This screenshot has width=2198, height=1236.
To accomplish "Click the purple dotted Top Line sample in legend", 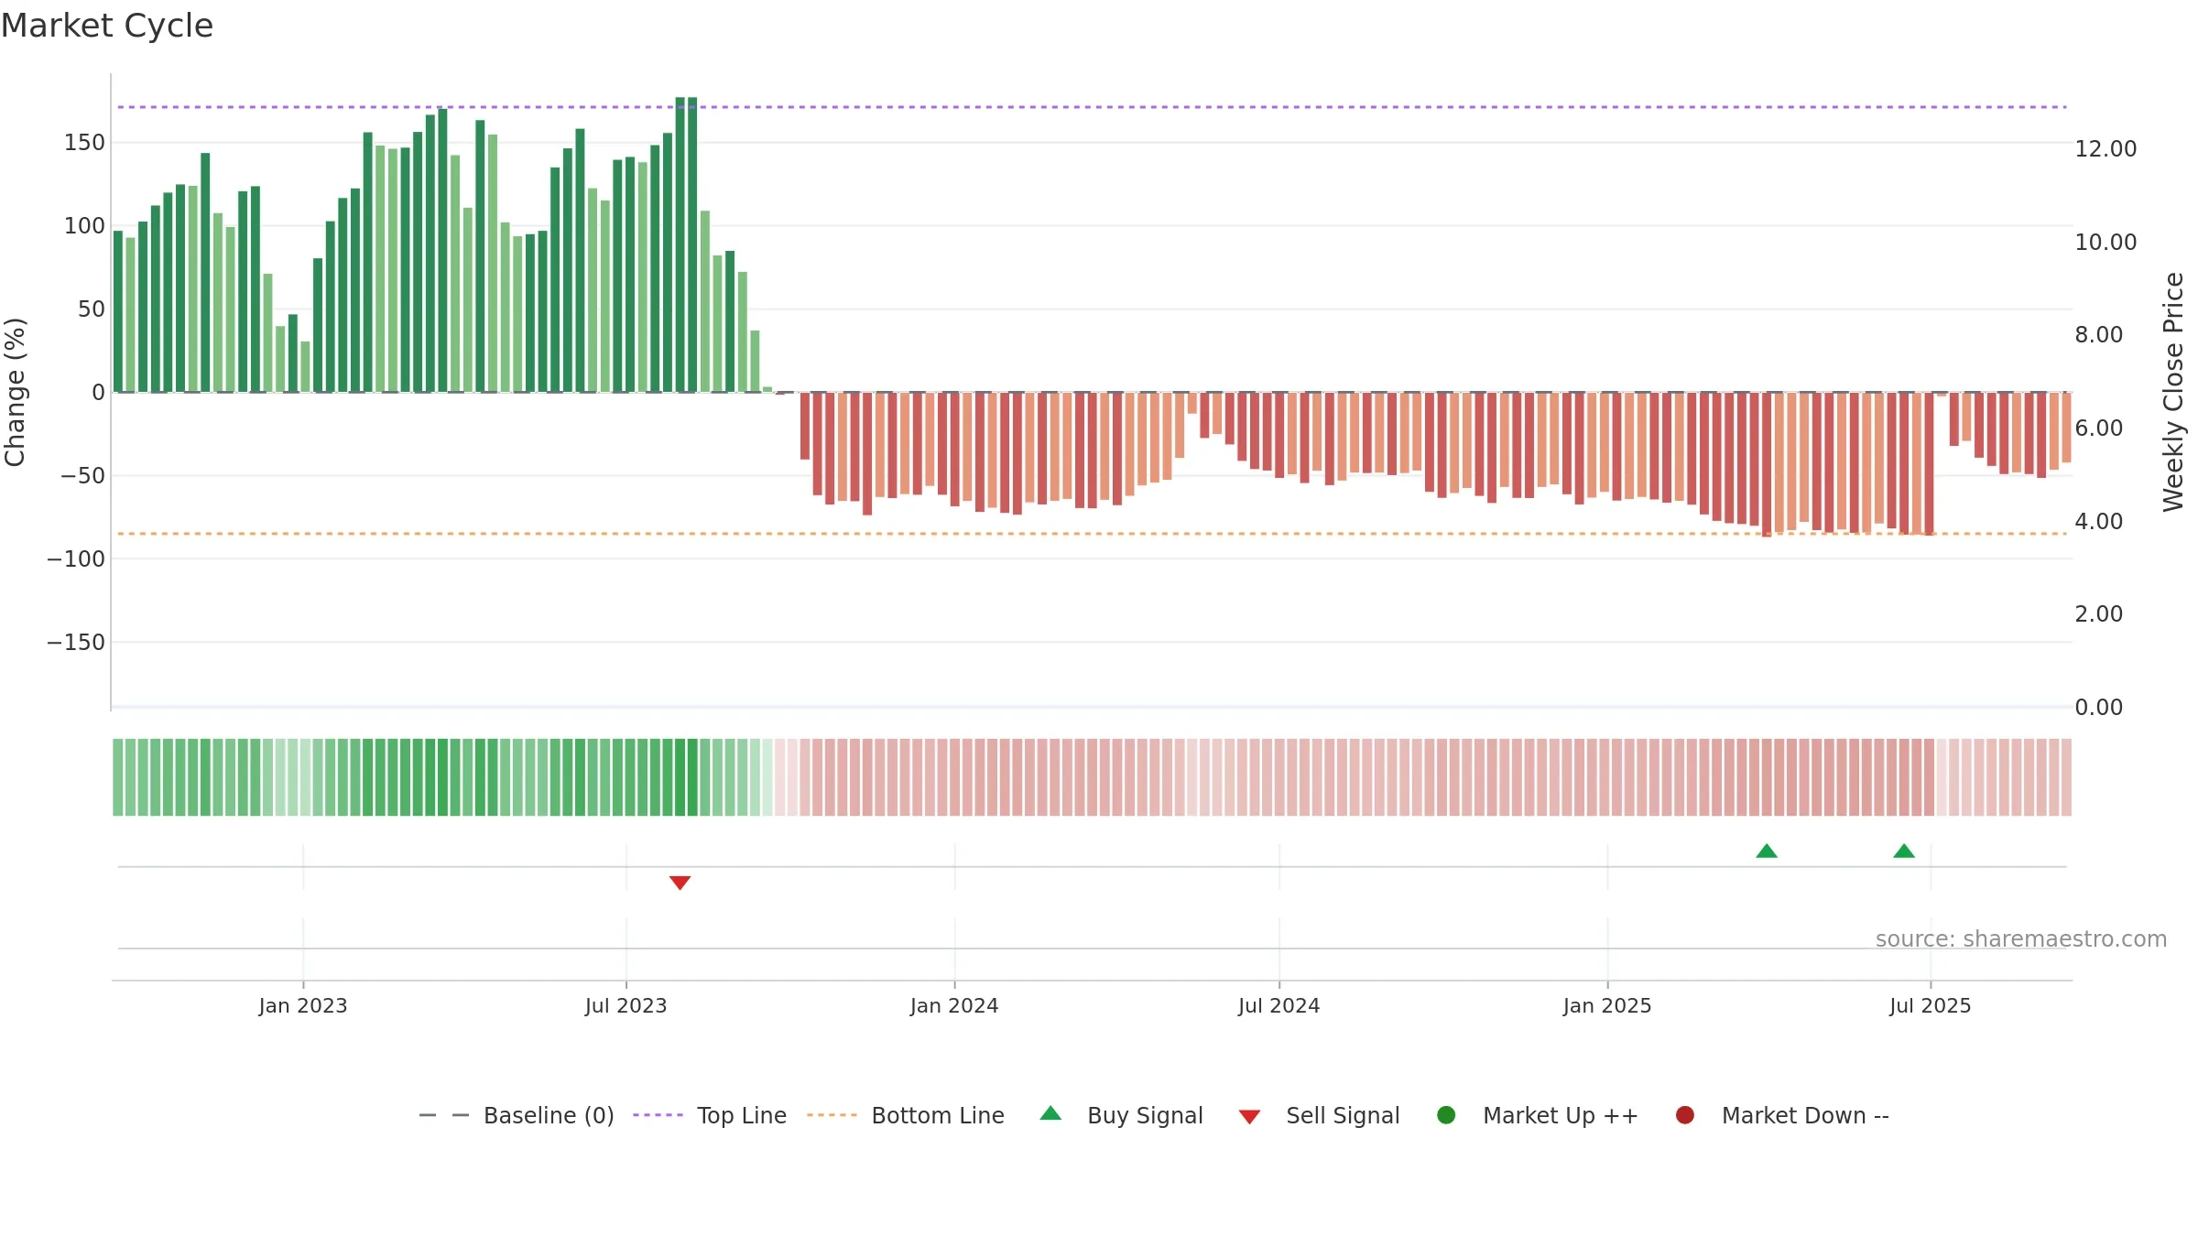I will click(x=658, y=1115).
